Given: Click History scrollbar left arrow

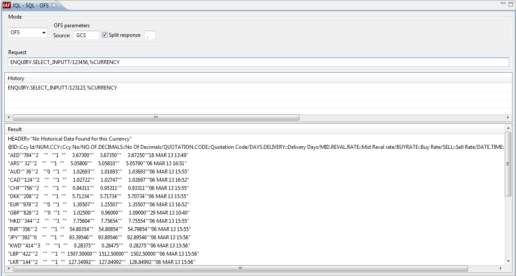Looking at the screenshot, I should 8,118.
